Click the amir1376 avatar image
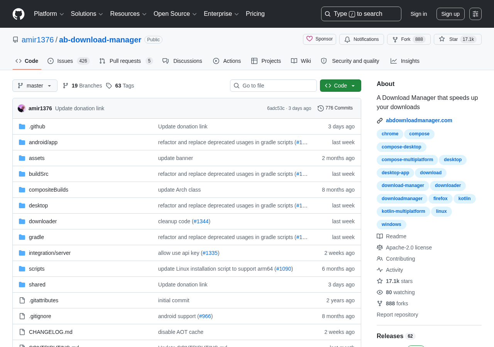The width and height of the screenshot is (494, 347). click(x=22, y=108)
